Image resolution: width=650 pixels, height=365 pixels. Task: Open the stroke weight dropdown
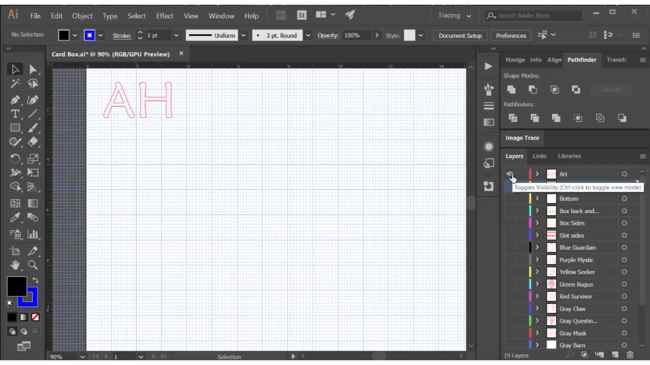[177, 35]
